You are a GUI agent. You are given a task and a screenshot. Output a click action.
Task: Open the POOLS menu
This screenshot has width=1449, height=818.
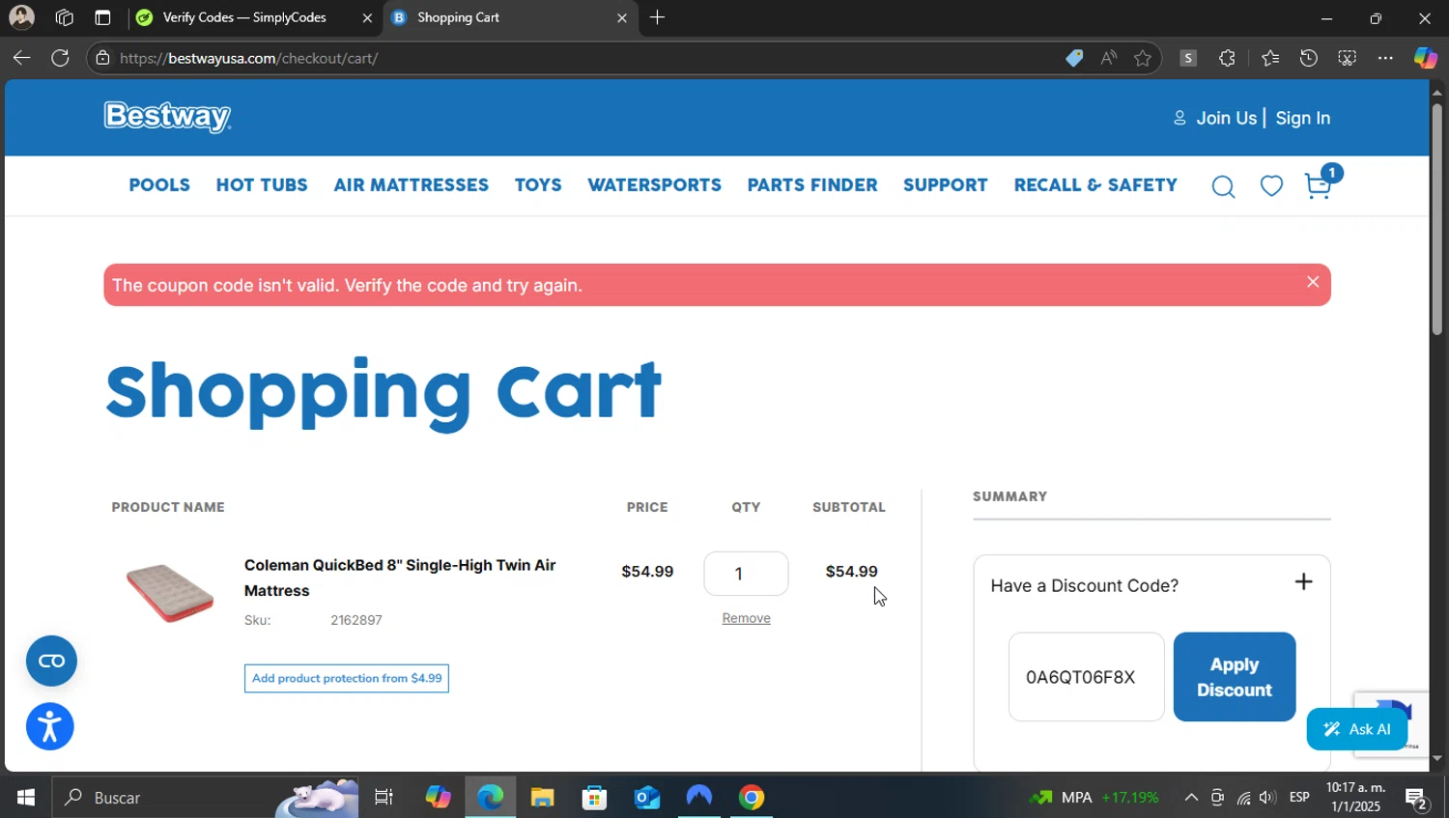[x=159, y=184]
